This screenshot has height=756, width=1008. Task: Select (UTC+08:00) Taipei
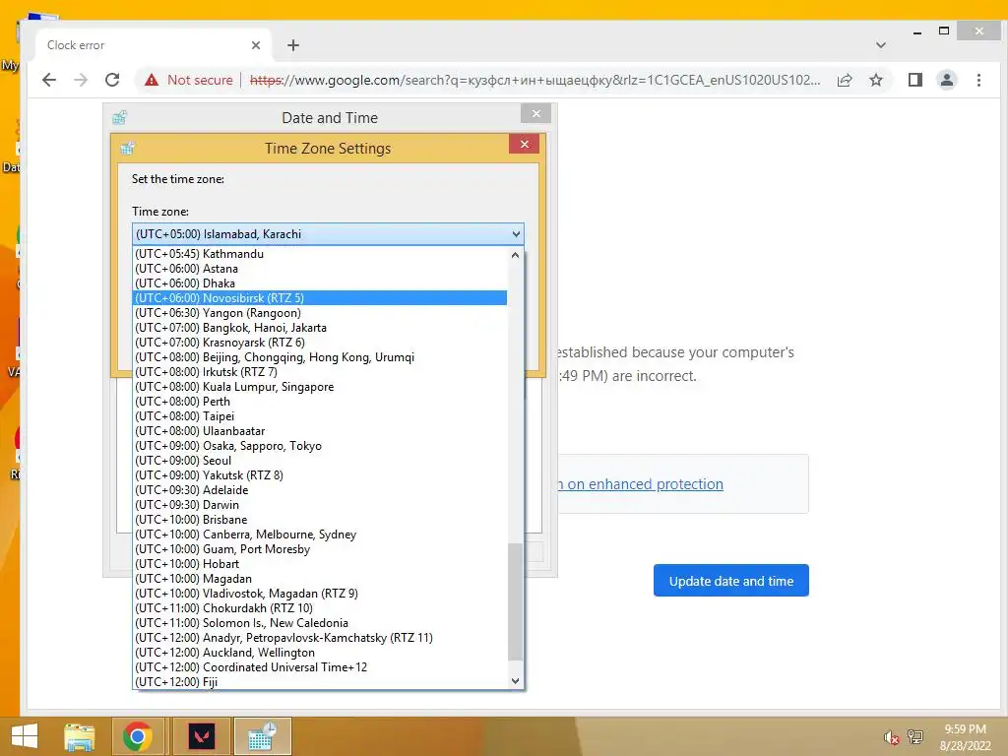point(320,416)
